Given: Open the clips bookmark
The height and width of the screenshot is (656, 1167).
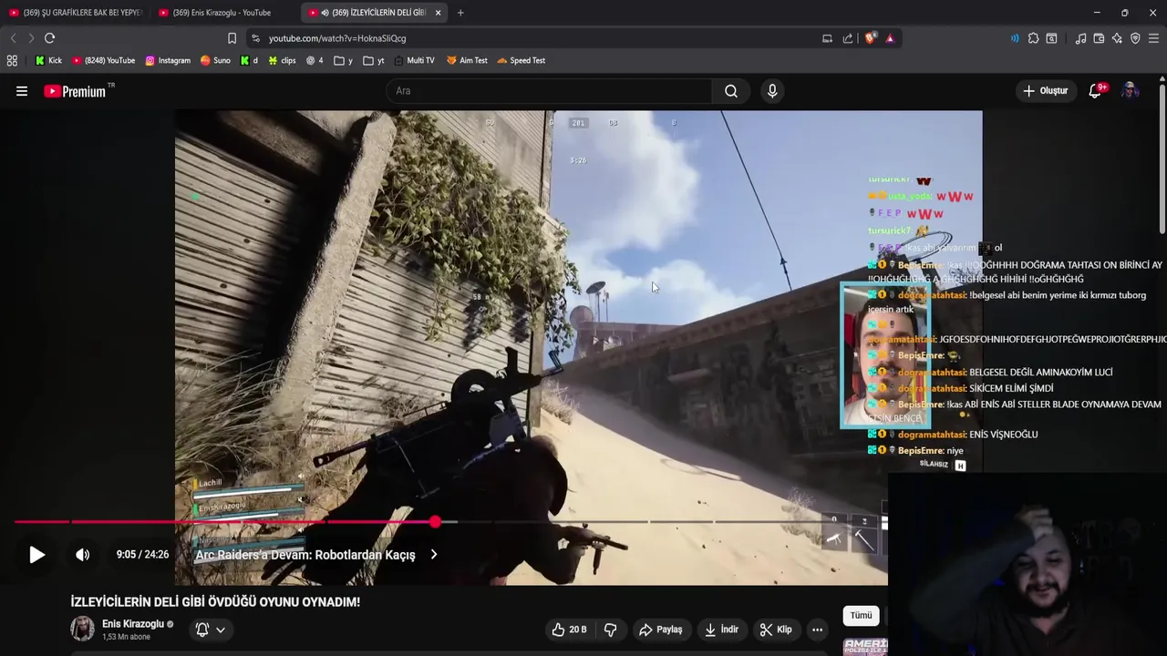Looking at the screenshot, I should [282, 60].
